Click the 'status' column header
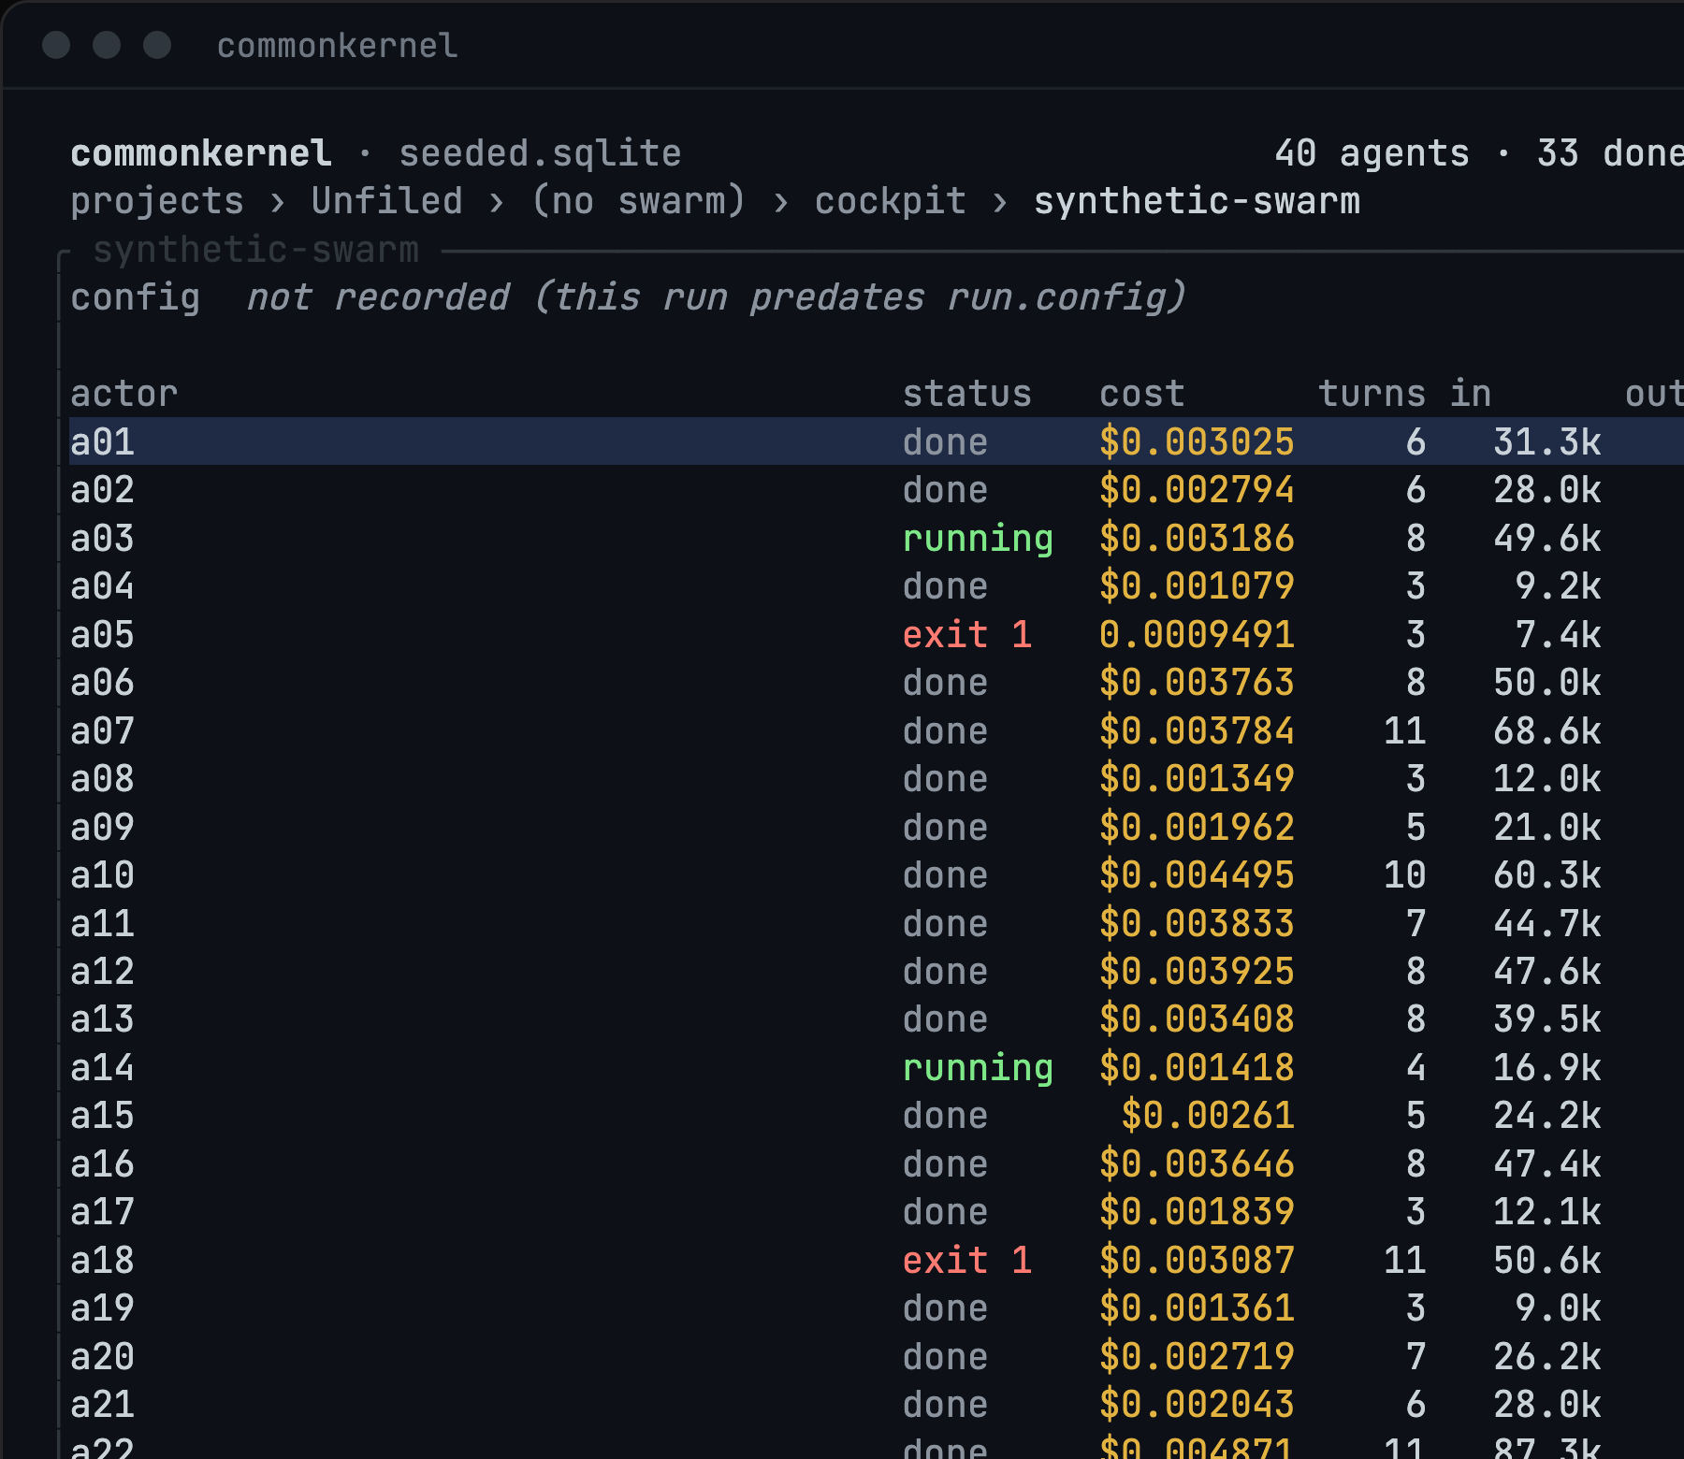The width and height of the screenshot is (1684, 1459). [x=966, y=394]
